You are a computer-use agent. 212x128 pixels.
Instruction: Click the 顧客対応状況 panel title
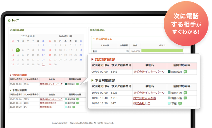(97, 30)
